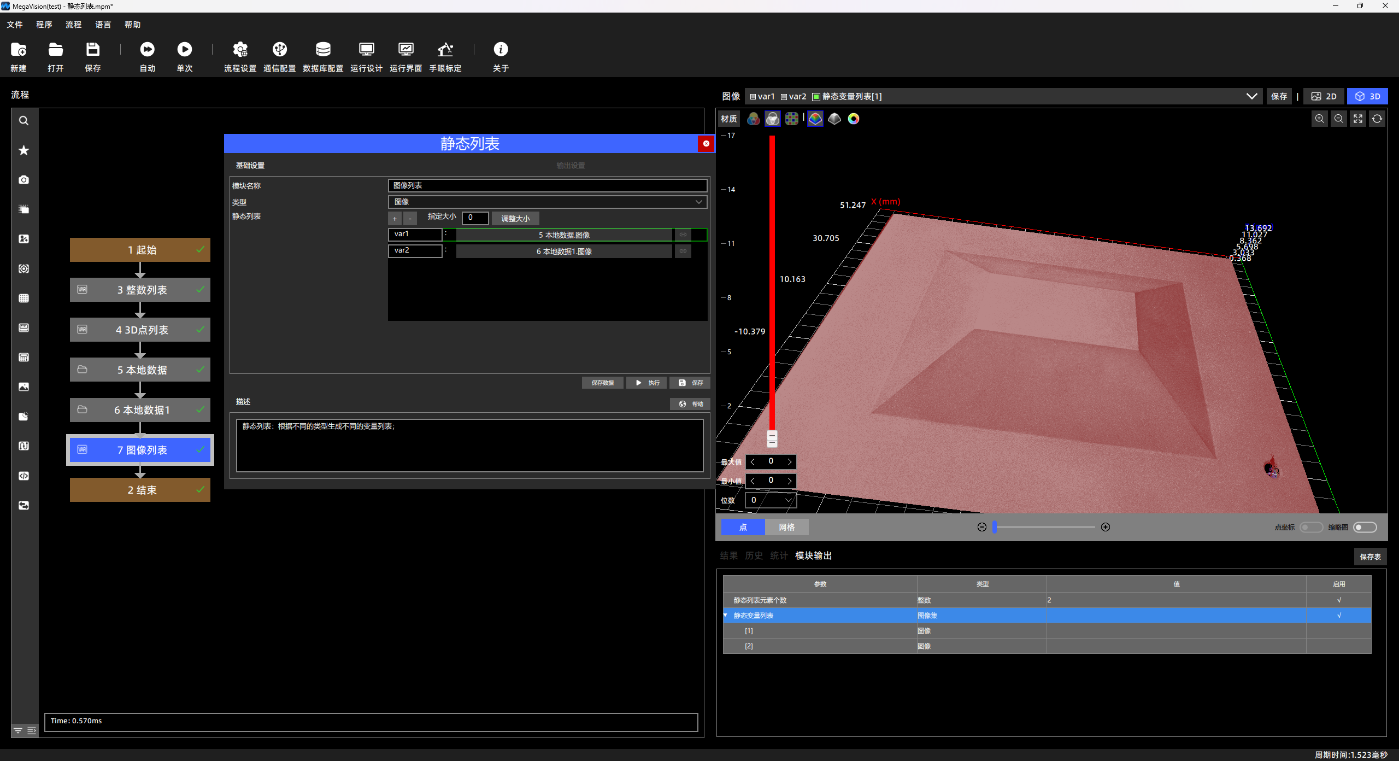Click the 关于 (About) info icon
Image resolution: width=1399 pixels, height=761 pixels.
click(x=501, y=50)
